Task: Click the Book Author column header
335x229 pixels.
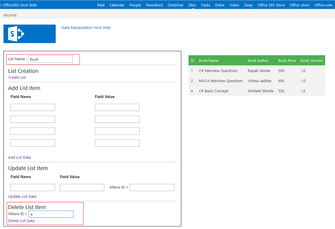Action: tap(258, 60)
